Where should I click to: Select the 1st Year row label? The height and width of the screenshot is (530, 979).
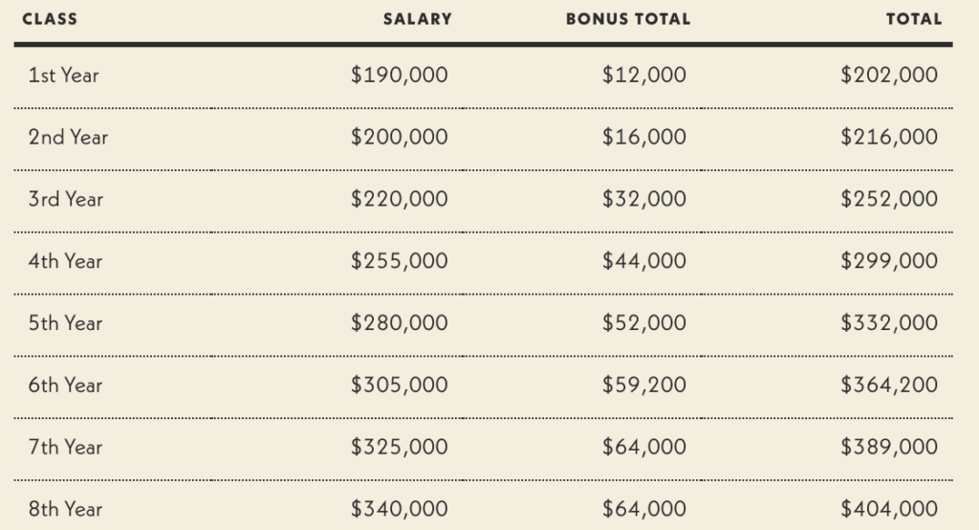[x=64, y=75]
